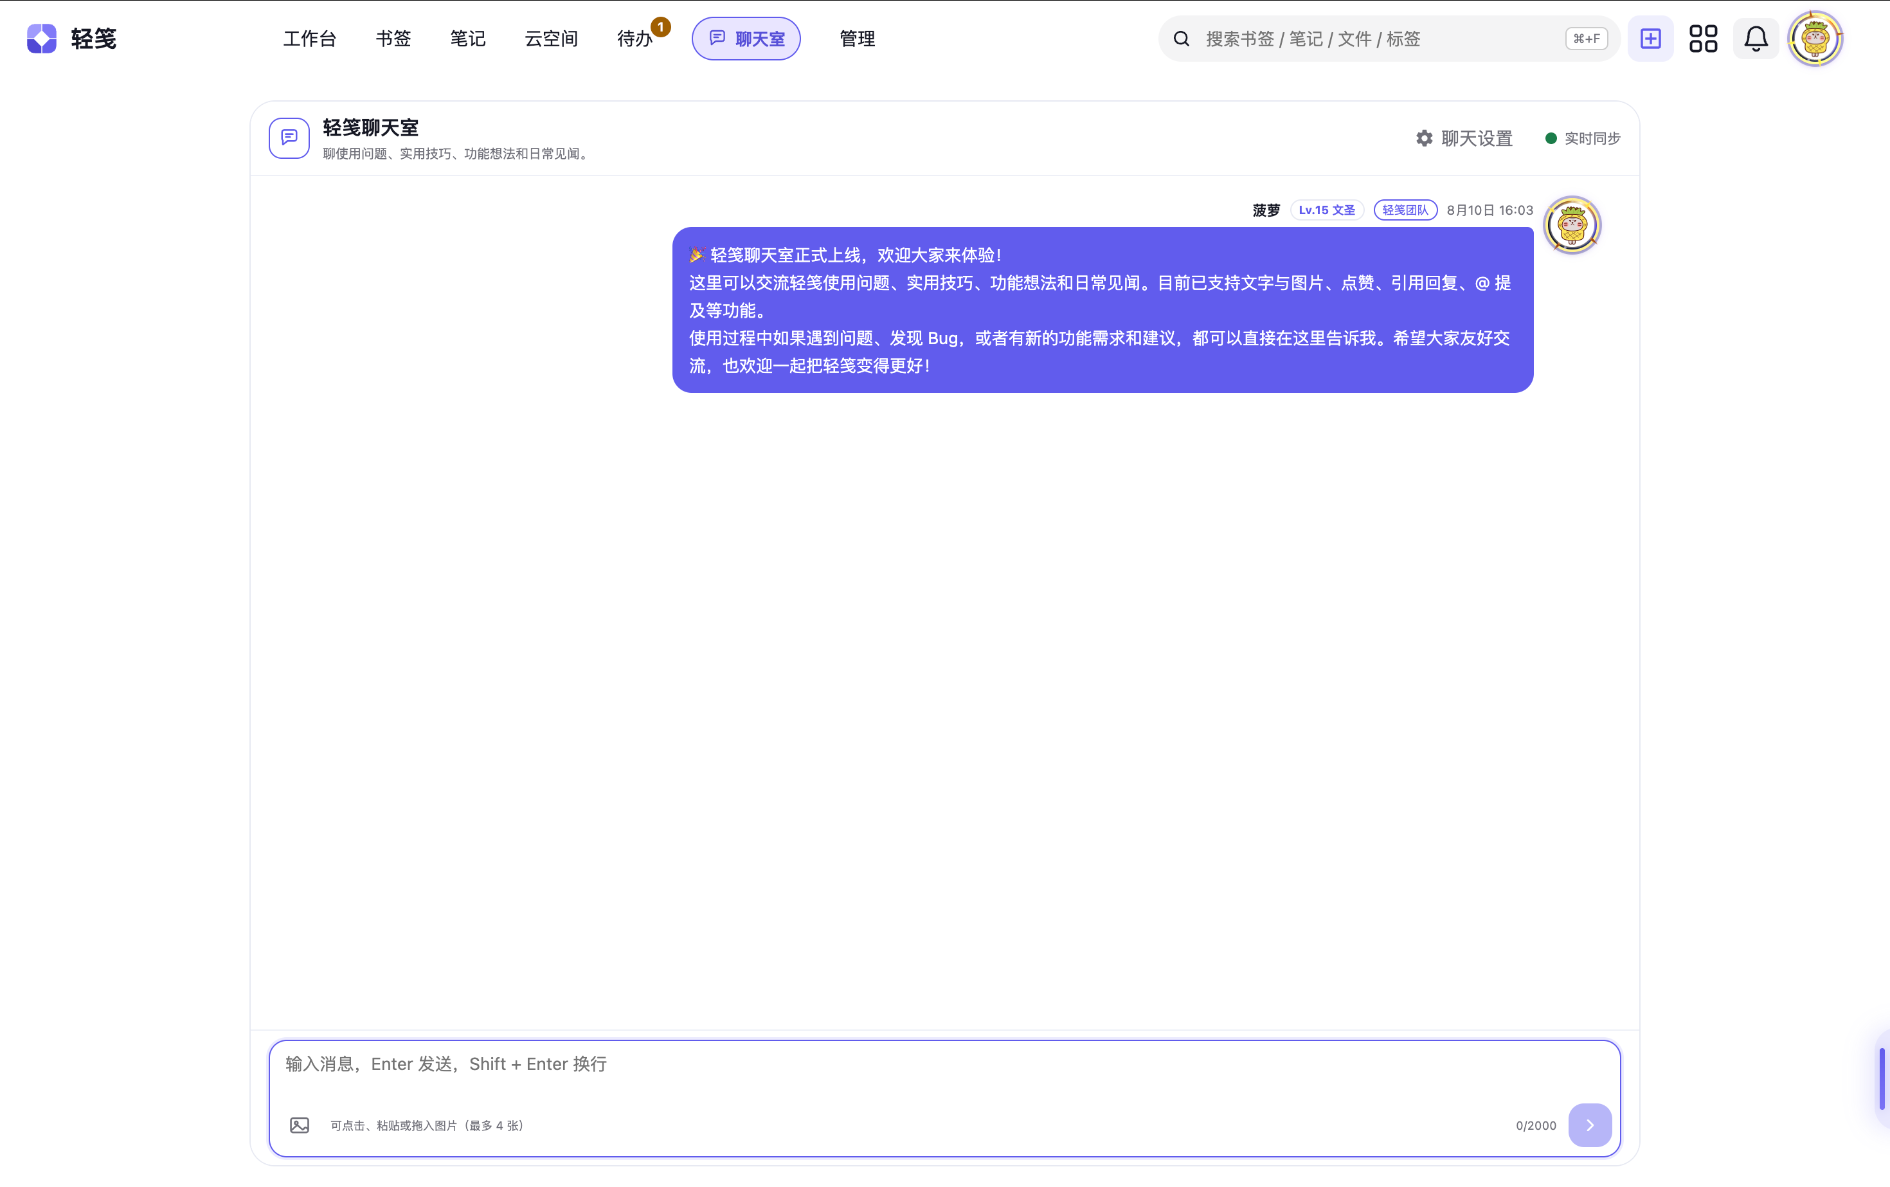The width and height of the screenshot is (1890, 1187).
Task: Click the 轻笺聊天室 title text
Action: 370,127
